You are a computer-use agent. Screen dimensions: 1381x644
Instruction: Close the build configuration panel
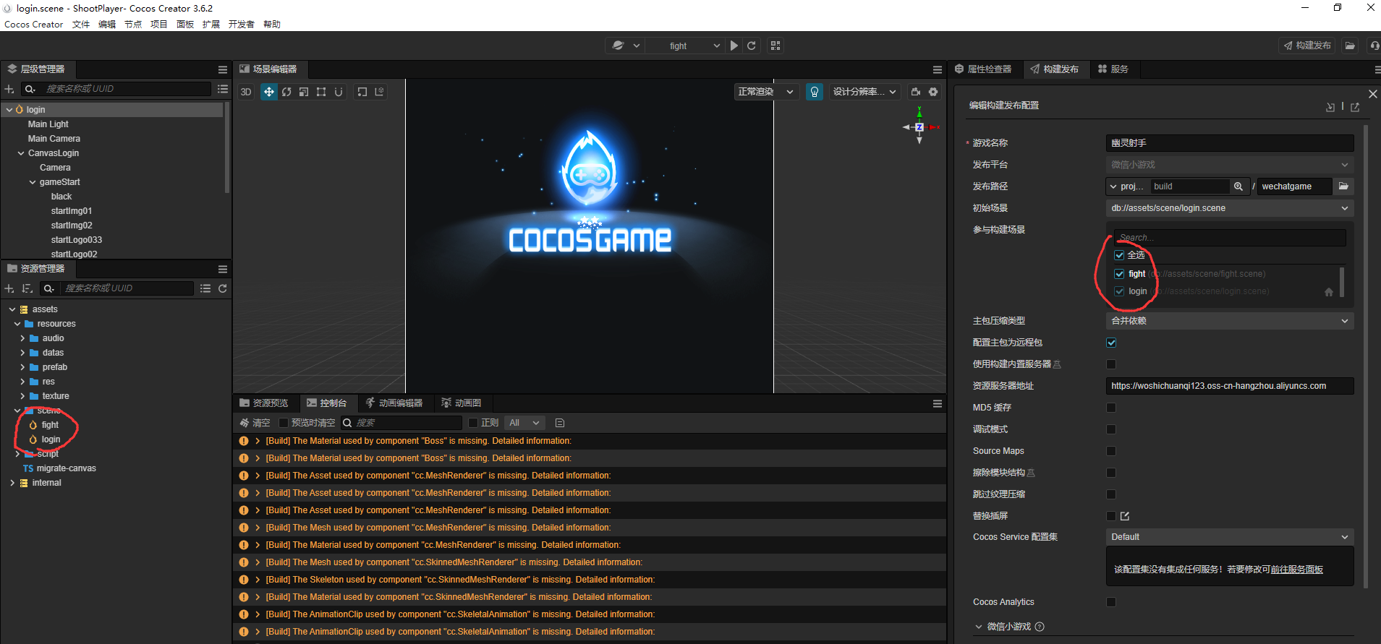(1373, 94)
